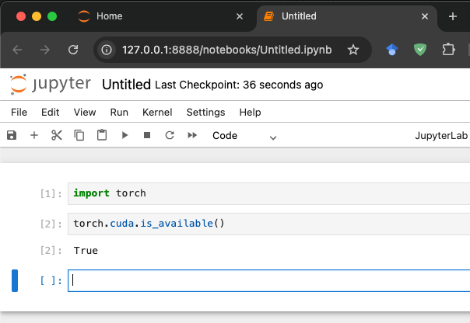Viewport: 470px width, 323px height.
Task: Open the green shield extension icon
Action: coord(420,50)
